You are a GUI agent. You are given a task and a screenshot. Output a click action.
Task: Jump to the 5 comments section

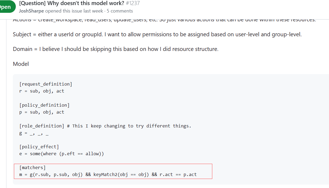120,11
